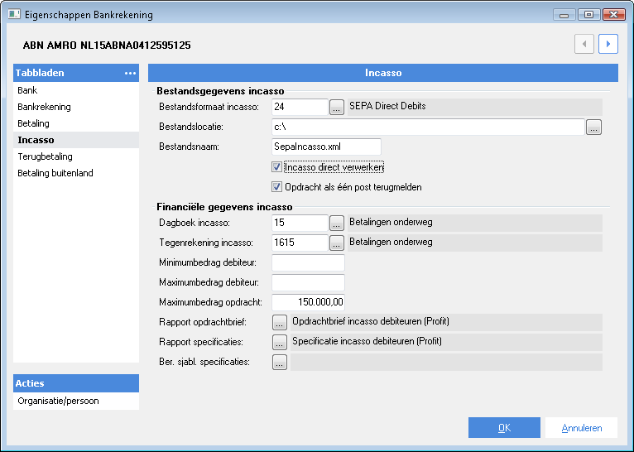Select the Betaling tab

coord(76,123)
